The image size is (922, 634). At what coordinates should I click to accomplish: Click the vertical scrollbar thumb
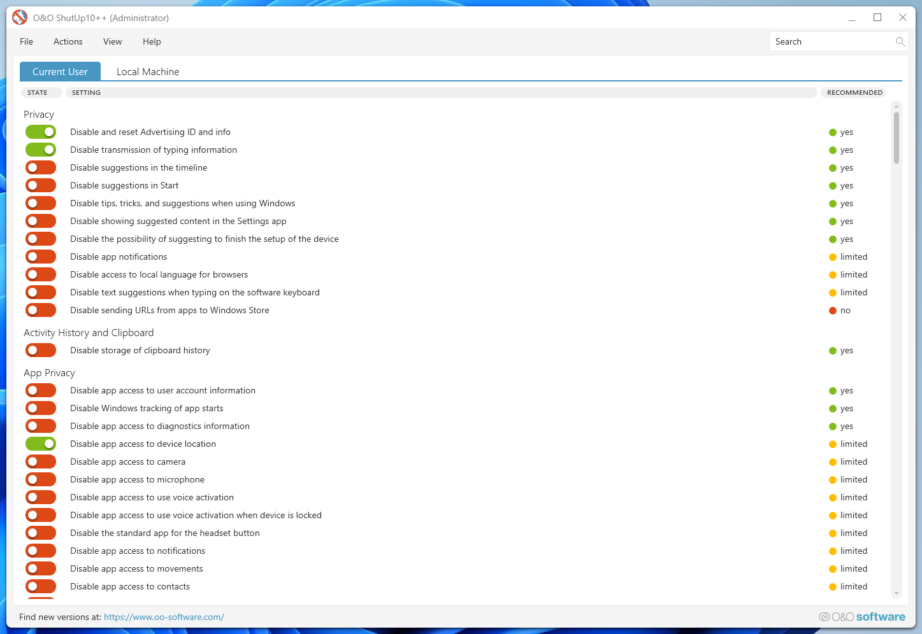pos(897,138)
